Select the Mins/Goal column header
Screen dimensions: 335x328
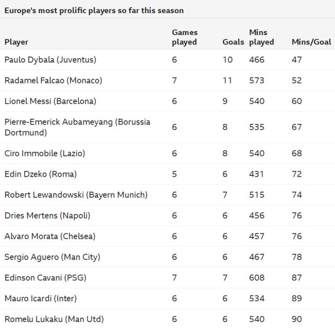[x=311, y=42]
